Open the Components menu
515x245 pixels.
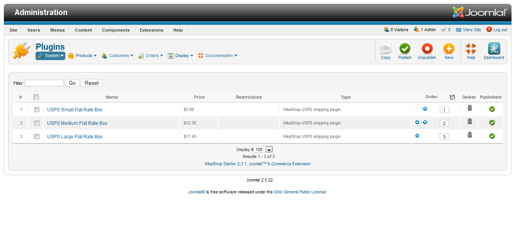coord(116,30)
